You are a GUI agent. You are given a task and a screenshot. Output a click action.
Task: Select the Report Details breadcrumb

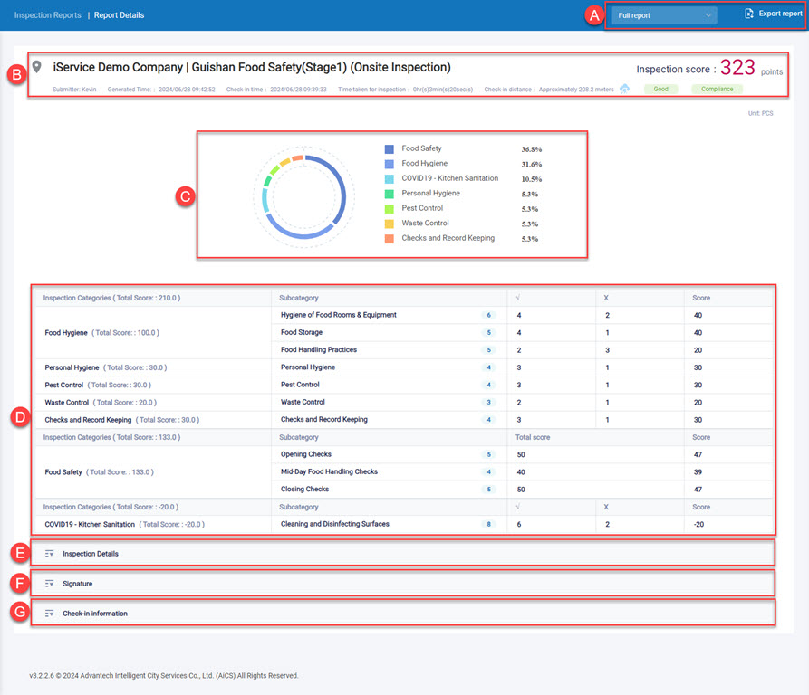coord(119,15)
